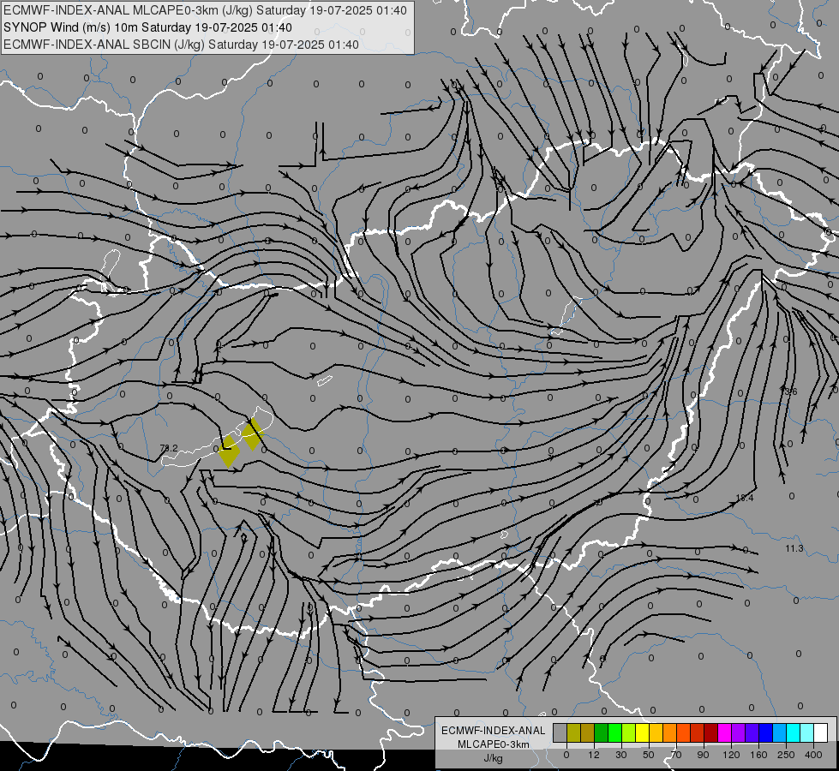The width and height of the screenshot is (839, 771).
Task: Click the ECMWF-INDEX-ANAL label in the legend
Action: [493, 731]
